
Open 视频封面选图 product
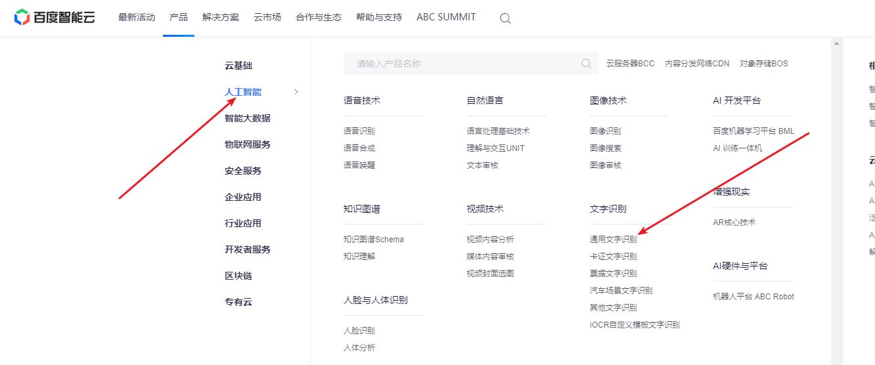[490, 274]
